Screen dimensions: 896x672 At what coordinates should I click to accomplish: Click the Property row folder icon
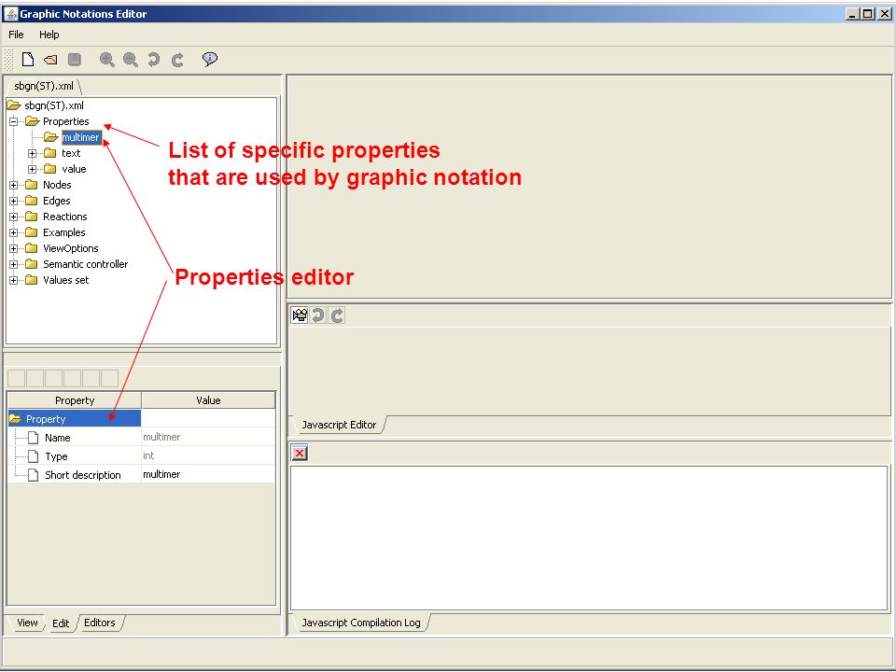tap(16, 419)
